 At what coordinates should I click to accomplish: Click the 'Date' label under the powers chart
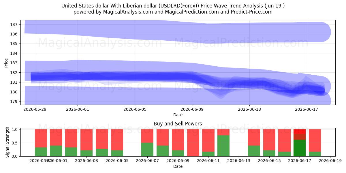[178, 166]
